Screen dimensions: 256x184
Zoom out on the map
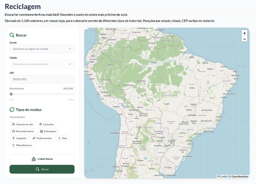coord(244,39)
